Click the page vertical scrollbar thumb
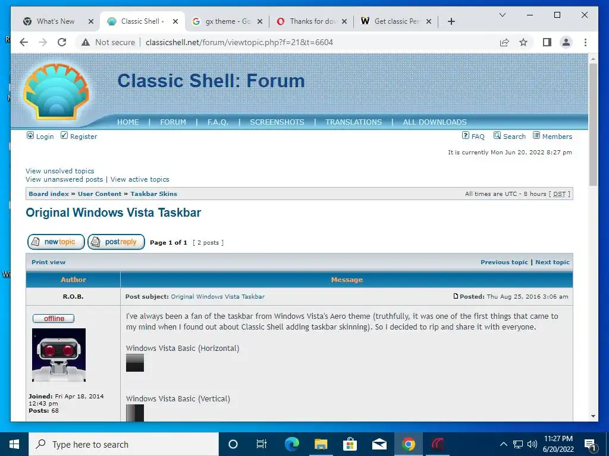The width and height of the screenshot is (609, 456). (593, 124)
